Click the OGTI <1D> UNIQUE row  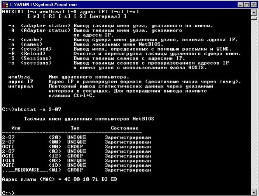(x=77, y=165)
